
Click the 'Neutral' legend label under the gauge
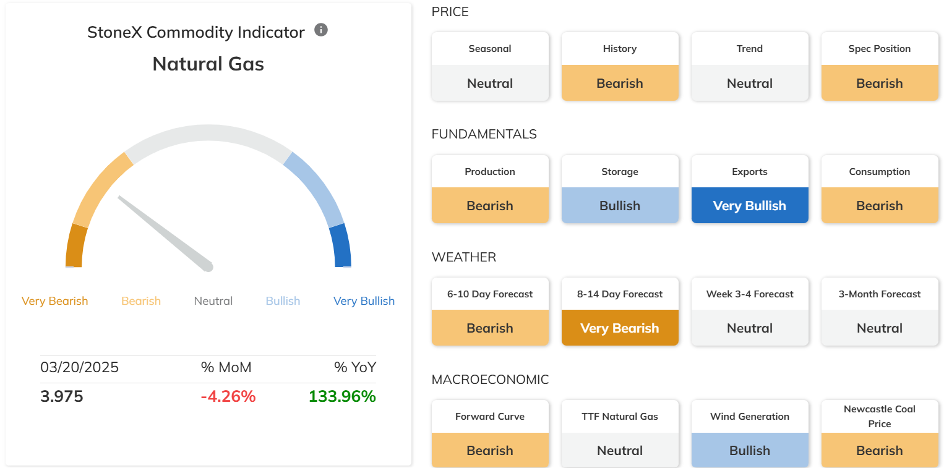pos(213,301)
